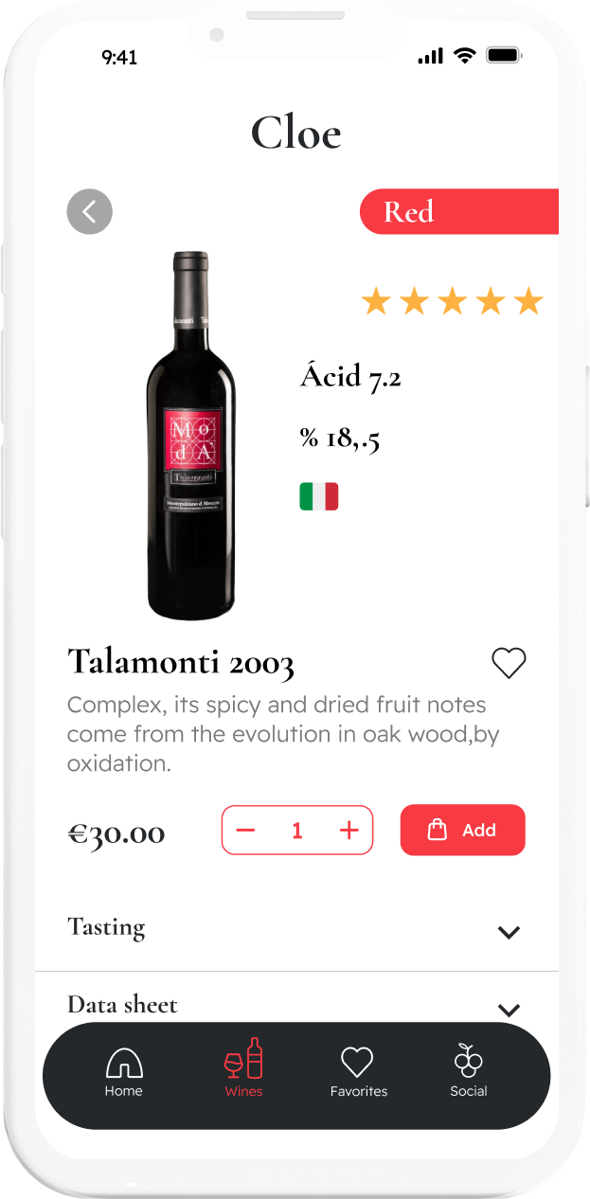Screen dimensions: 590x1199
Task: Toggle the heart to favorite Talamonti 2003
Action: pos(509,663)
